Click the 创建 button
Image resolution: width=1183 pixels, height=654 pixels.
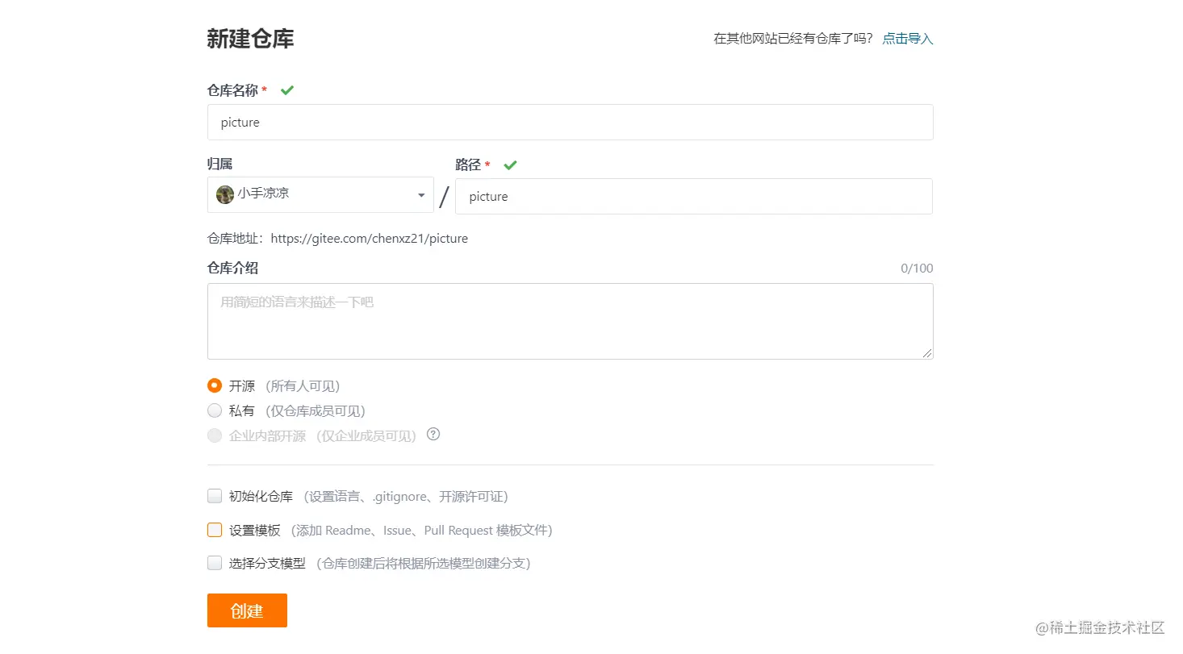pyautogui.click(x=247, y=610)
